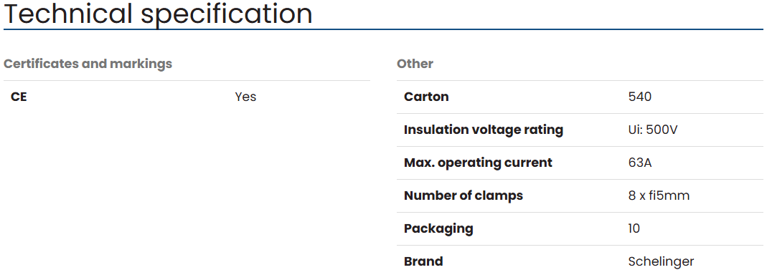
Task: Click the word specification in the title
Action: tap(227, 14)
